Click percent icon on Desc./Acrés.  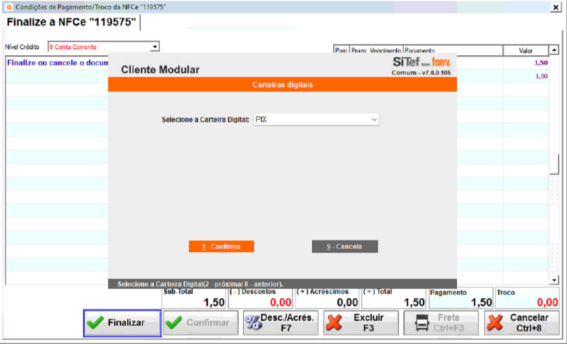(x=253, y=323)
